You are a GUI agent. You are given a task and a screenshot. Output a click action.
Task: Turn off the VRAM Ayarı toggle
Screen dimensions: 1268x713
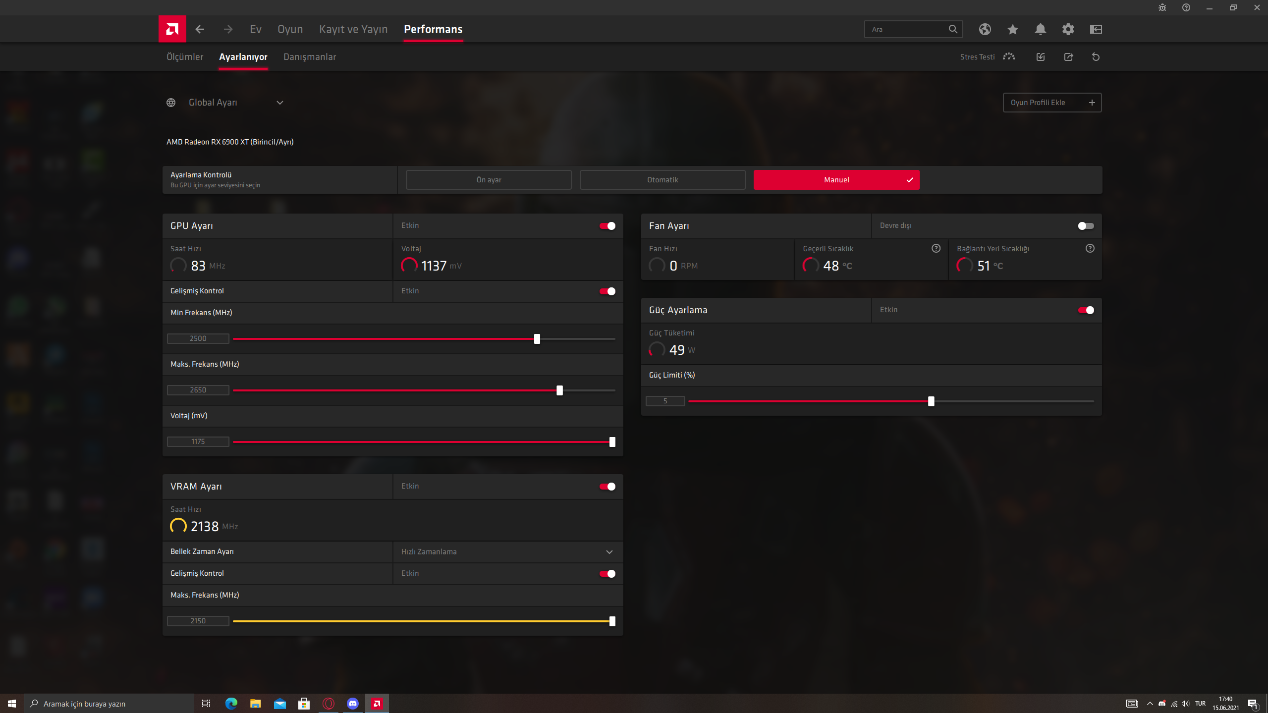click(607, 487)
